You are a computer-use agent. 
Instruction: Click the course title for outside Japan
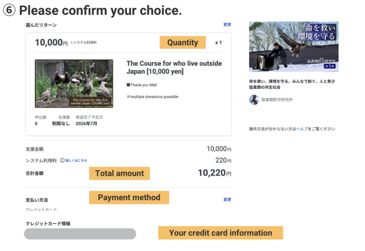[174, 67]
